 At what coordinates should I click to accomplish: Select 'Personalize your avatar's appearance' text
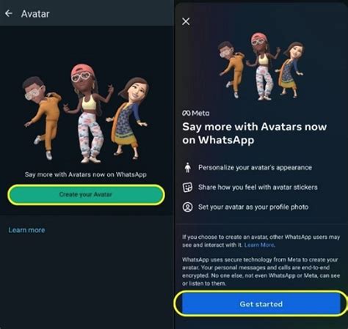[x=255, y=168]
